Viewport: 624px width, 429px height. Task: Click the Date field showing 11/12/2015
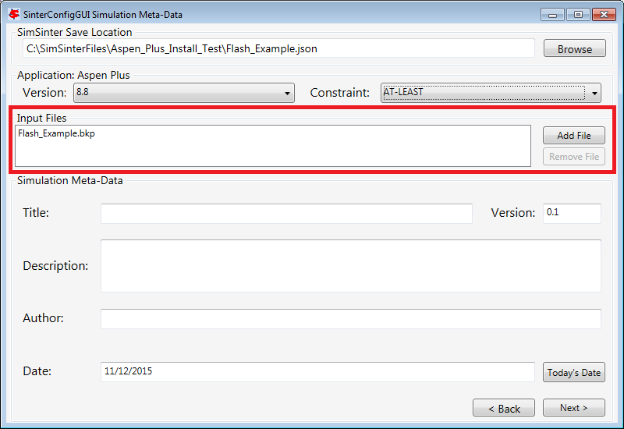click(x=317, y=372)
